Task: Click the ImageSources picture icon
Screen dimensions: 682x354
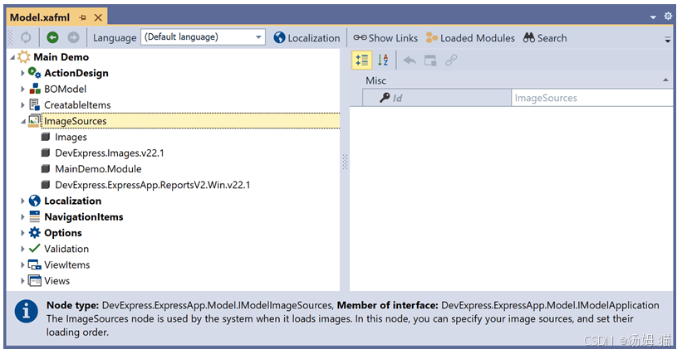Action: [34, 120]
